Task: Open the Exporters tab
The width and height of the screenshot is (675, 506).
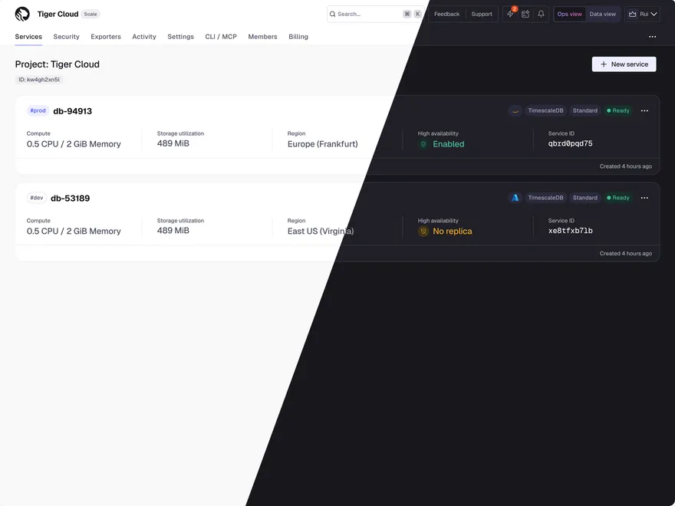Action: 106,37
